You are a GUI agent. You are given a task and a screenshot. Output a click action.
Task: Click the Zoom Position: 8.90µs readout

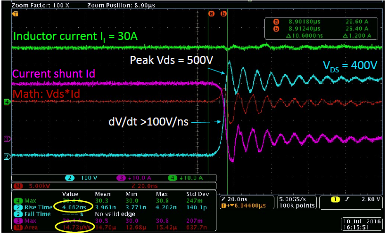[121, 5]
